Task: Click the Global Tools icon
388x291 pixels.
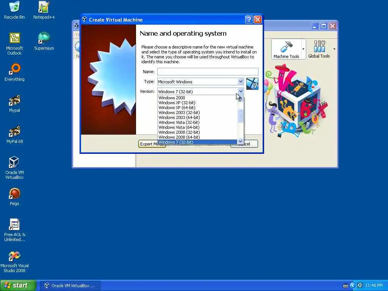Action: (319, 46)
